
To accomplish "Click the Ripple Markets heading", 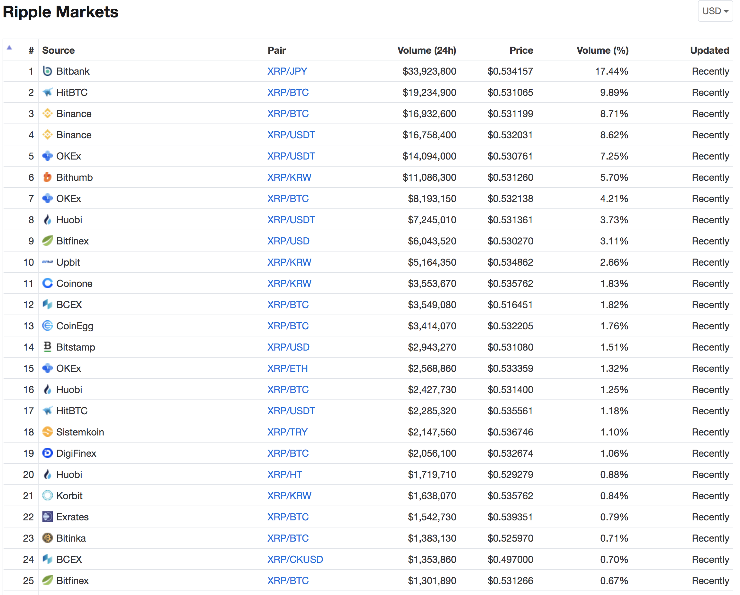I will [x=61, y=12].
